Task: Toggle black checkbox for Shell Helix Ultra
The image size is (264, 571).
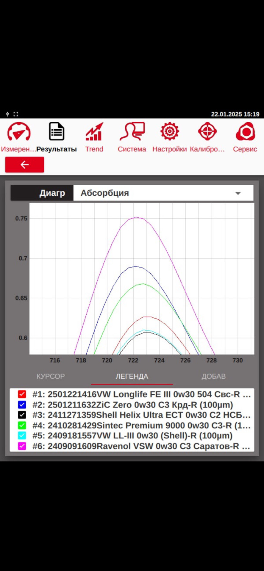Action: [22, 415]
